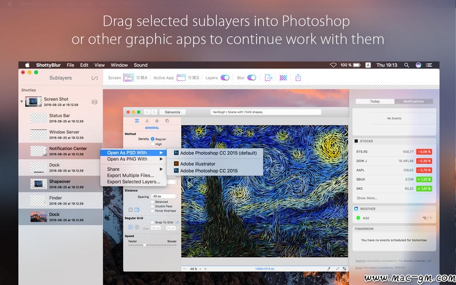Select the layers copy tab icon in inspector
Screen dimensions: 456x285
click(x=167, y=121)
